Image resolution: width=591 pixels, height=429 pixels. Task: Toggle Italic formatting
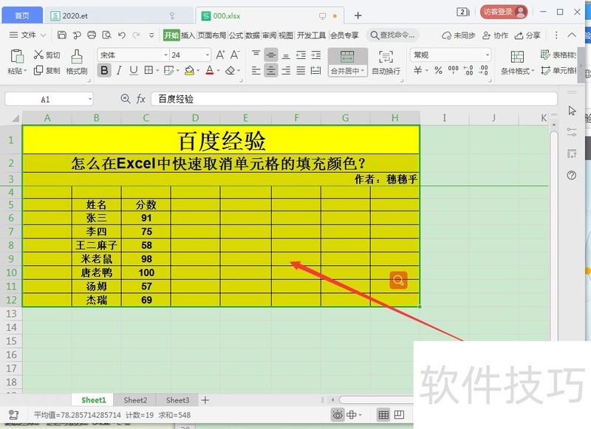point(119,70)
